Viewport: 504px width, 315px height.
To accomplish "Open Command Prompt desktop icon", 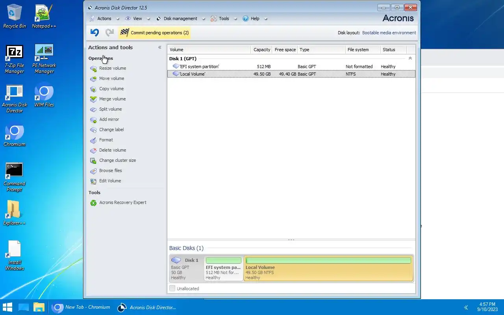I will click(x=15, y=177).
